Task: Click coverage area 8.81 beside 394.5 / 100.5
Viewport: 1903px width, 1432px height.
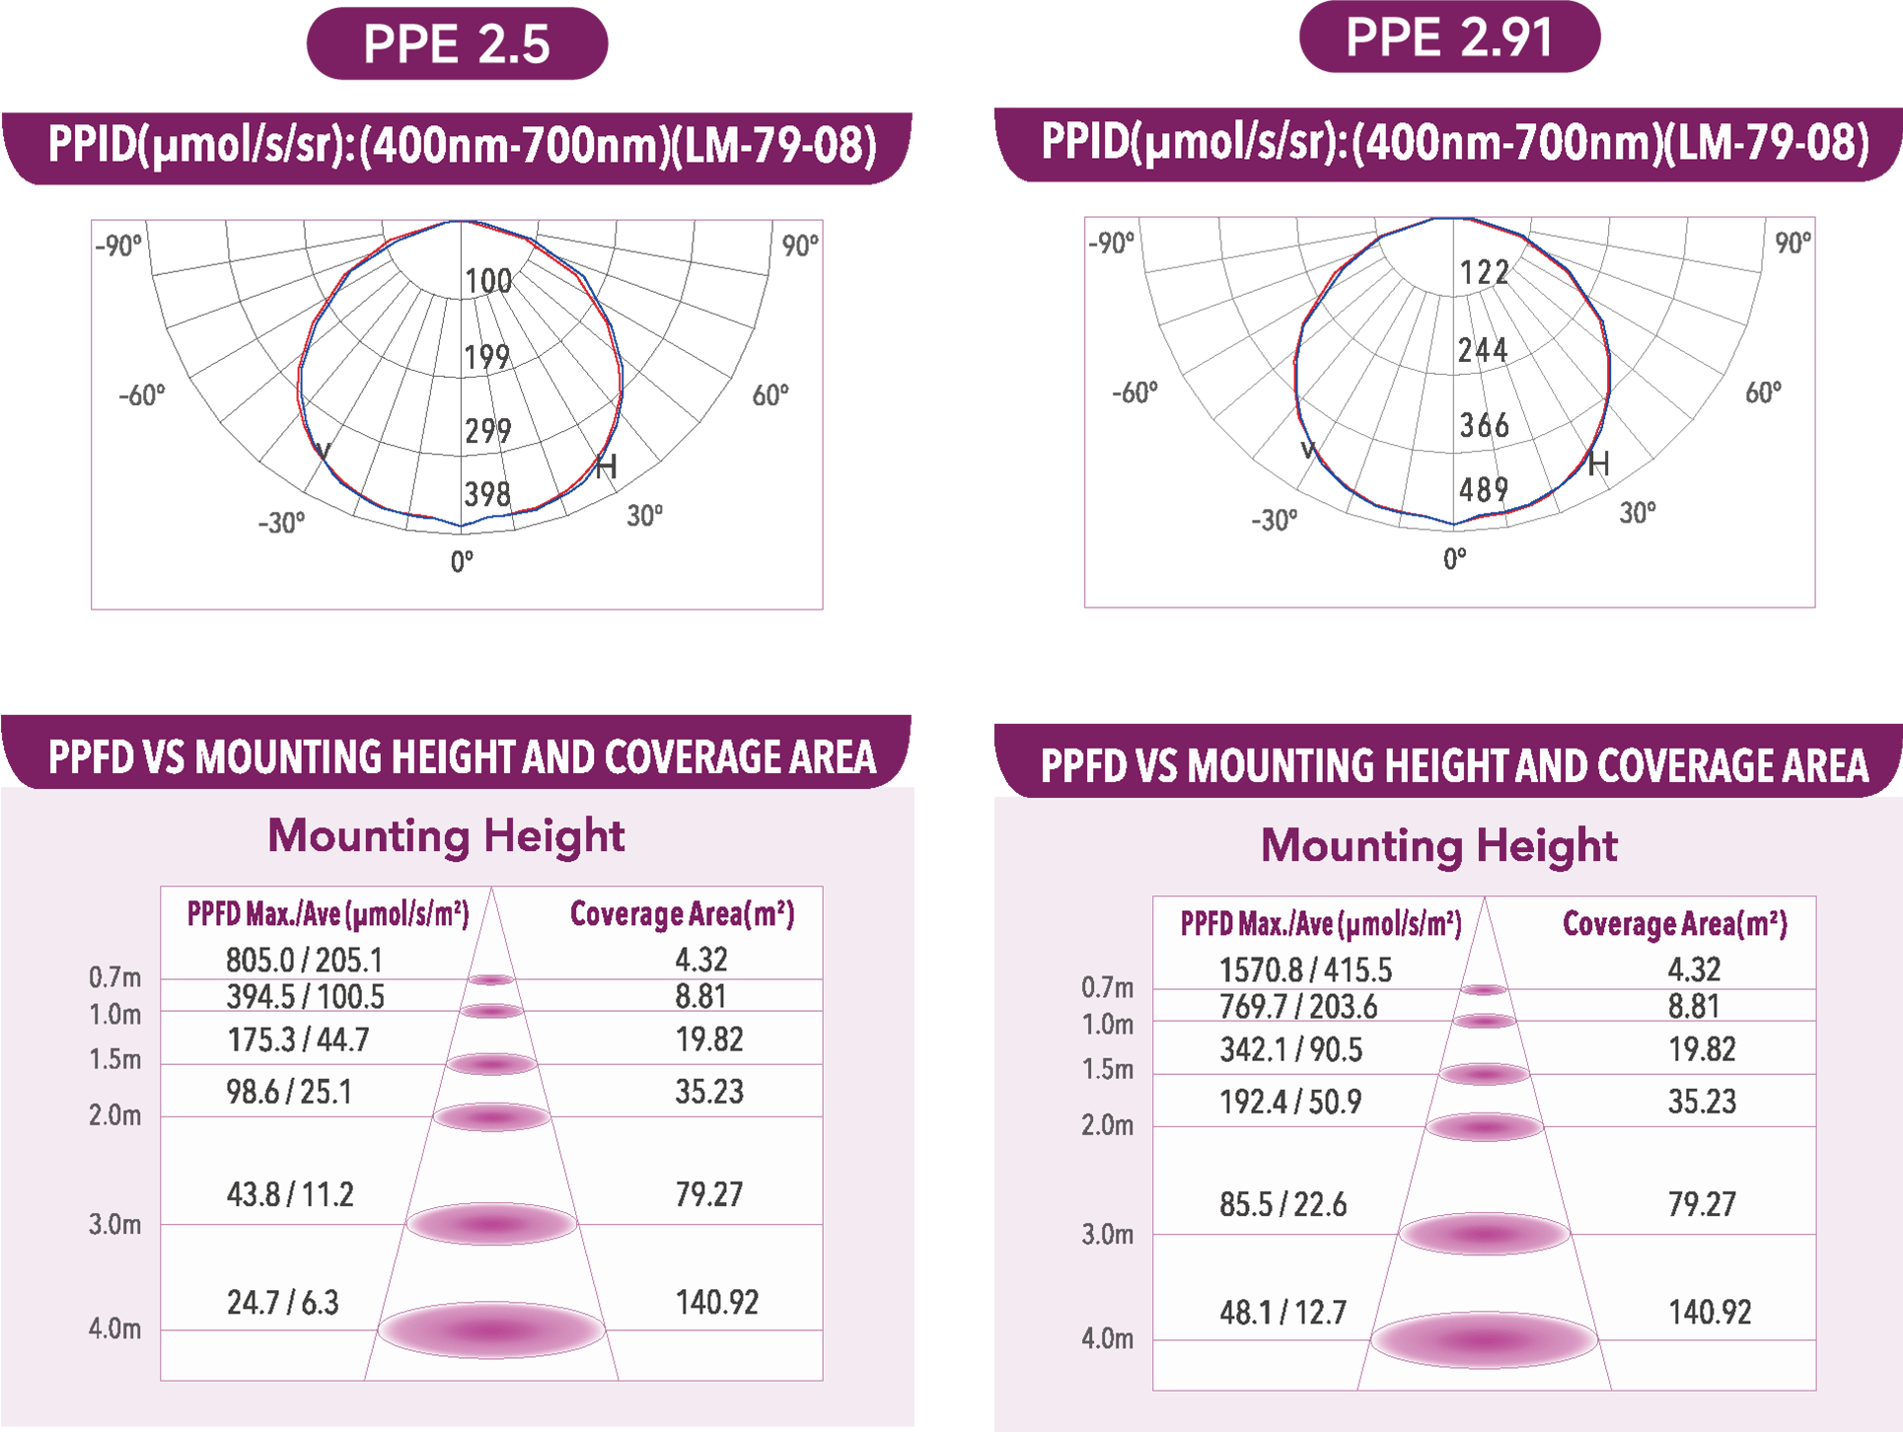Action: click(700, 997)
